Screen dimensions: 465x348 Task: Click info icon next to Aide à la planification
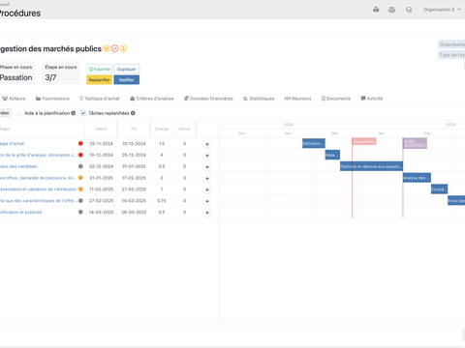tap(74, 113)
